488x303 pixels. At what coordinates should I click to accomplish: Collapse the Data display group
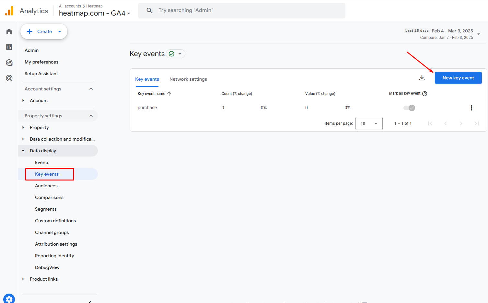[23, 151]
